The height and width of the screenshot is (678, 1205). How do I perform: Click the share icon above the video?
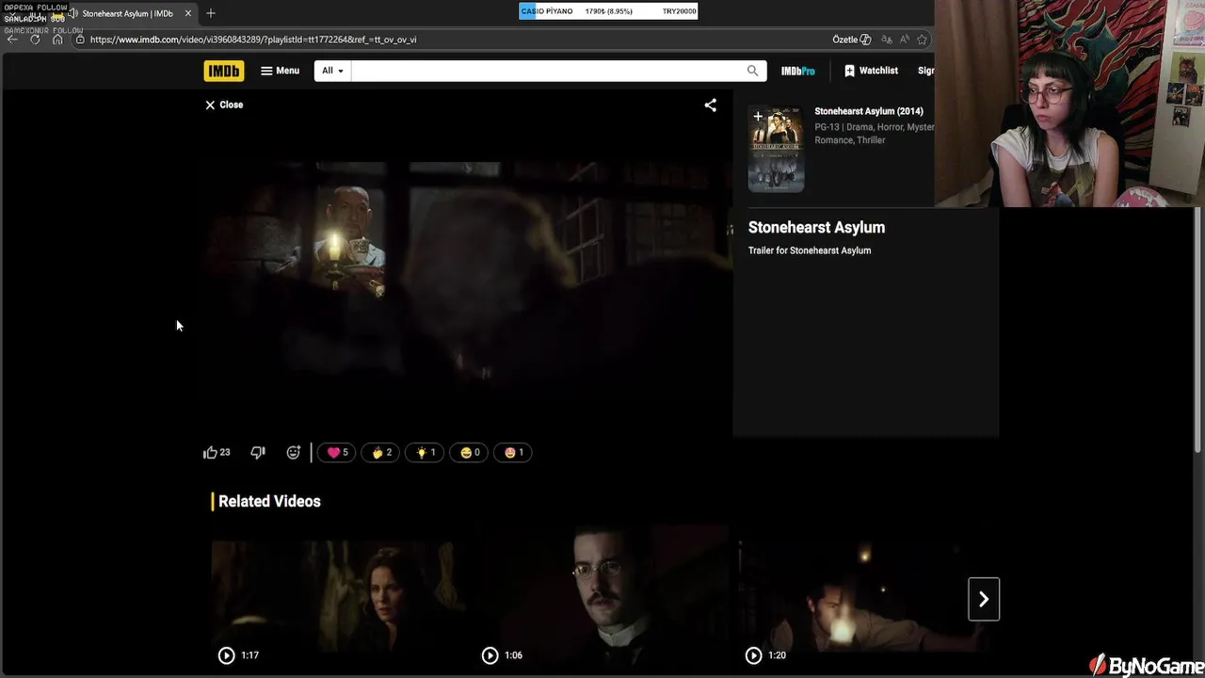click(x=711, y=105)
